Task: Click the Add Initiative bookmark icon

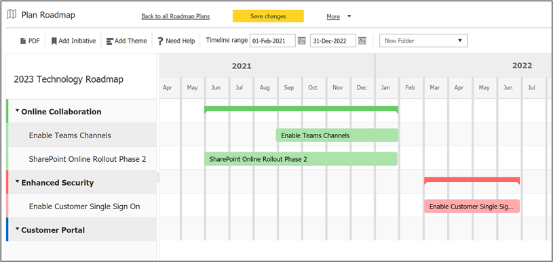Action: [54, 41]
